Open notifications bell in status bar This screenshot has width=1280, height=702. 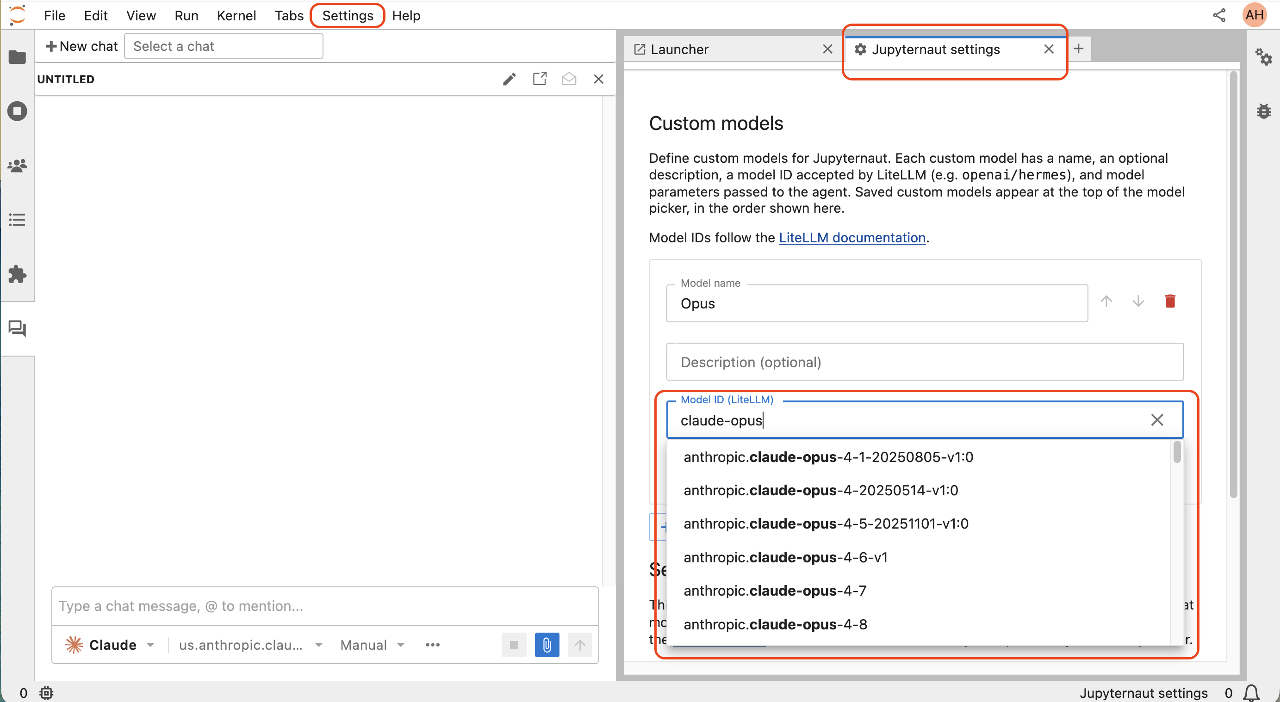pos(1252,693)
